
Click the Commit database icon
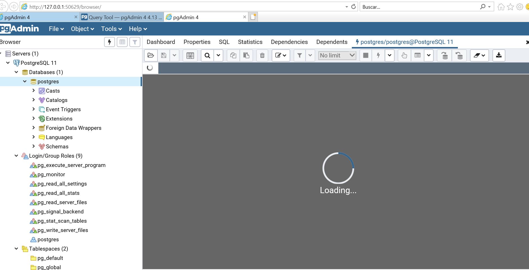pos(444,55)
